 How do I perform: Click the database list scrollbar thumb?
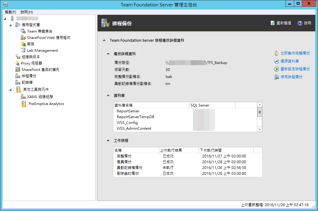259,112
